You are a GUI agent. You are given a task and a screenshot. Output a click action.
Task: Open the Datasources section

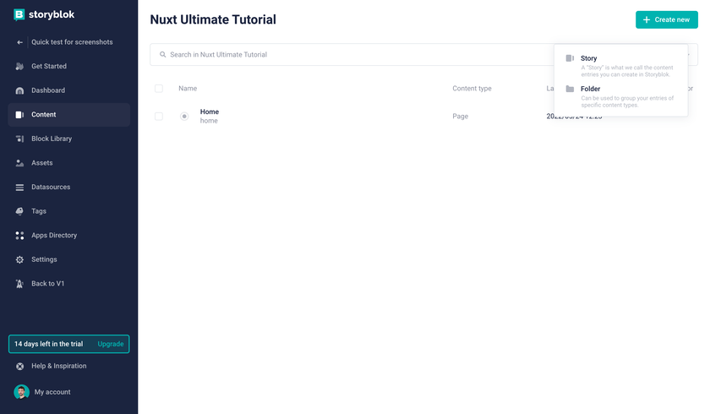pyautogui.click(x=68, y=187)
